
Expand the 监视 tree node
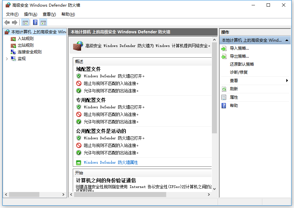tap(7, 59)
